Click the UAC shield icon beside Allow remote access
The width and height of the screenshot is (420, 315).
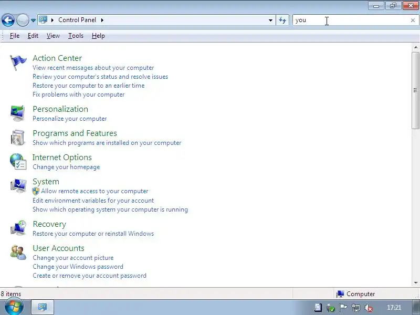(36, 191)
